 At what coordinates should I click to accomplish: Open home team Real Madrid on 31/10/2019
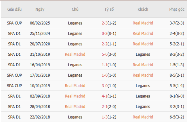tap(75, 54)
